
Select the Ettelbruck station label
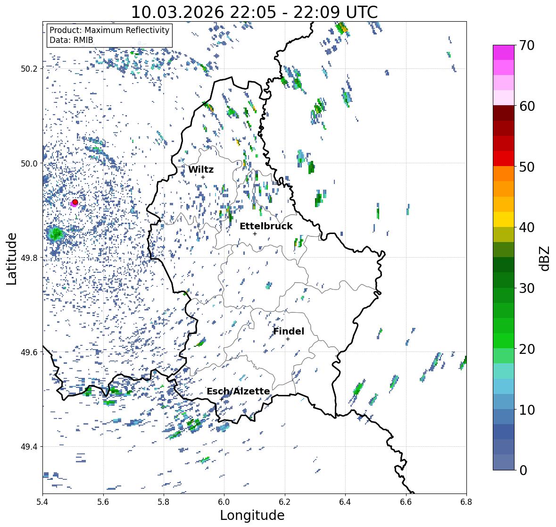tap(266, 226)
